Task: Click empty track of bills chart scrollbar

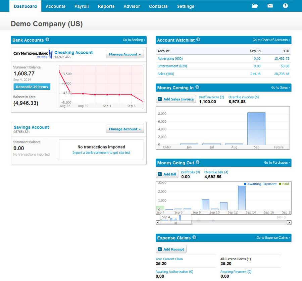Action: coord(239,223)
